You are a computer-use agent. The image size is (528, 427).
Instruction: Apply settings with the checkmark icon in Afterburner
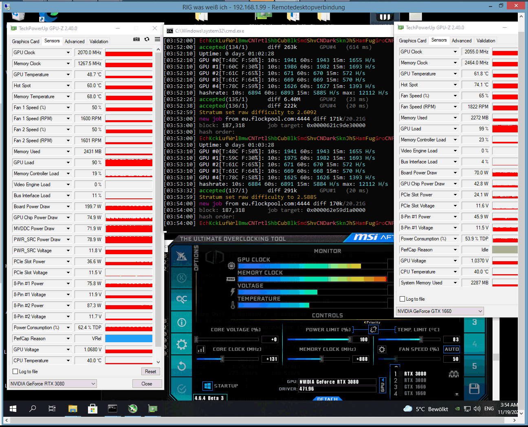[182, 388]
